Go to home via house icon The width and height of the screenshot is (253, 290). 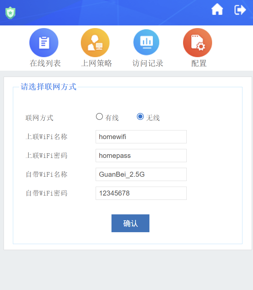click(x=217, y=10)
